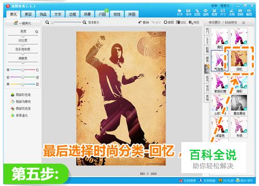Click the zoom-out magnifier icon
The height and width of the screenshot is (186, 259).
click(47, 22)
